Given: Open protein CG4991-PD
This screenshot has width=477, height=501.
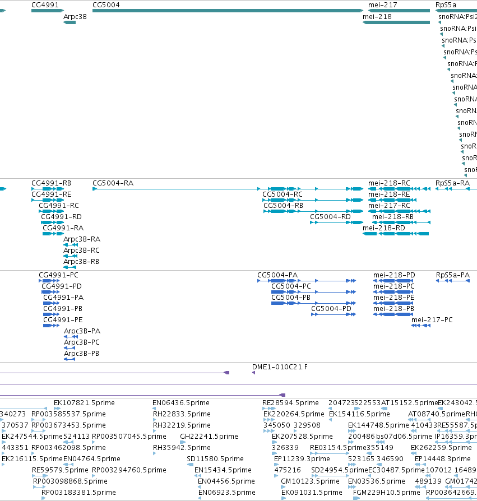Looking at the screenshot, I should 62,286.
